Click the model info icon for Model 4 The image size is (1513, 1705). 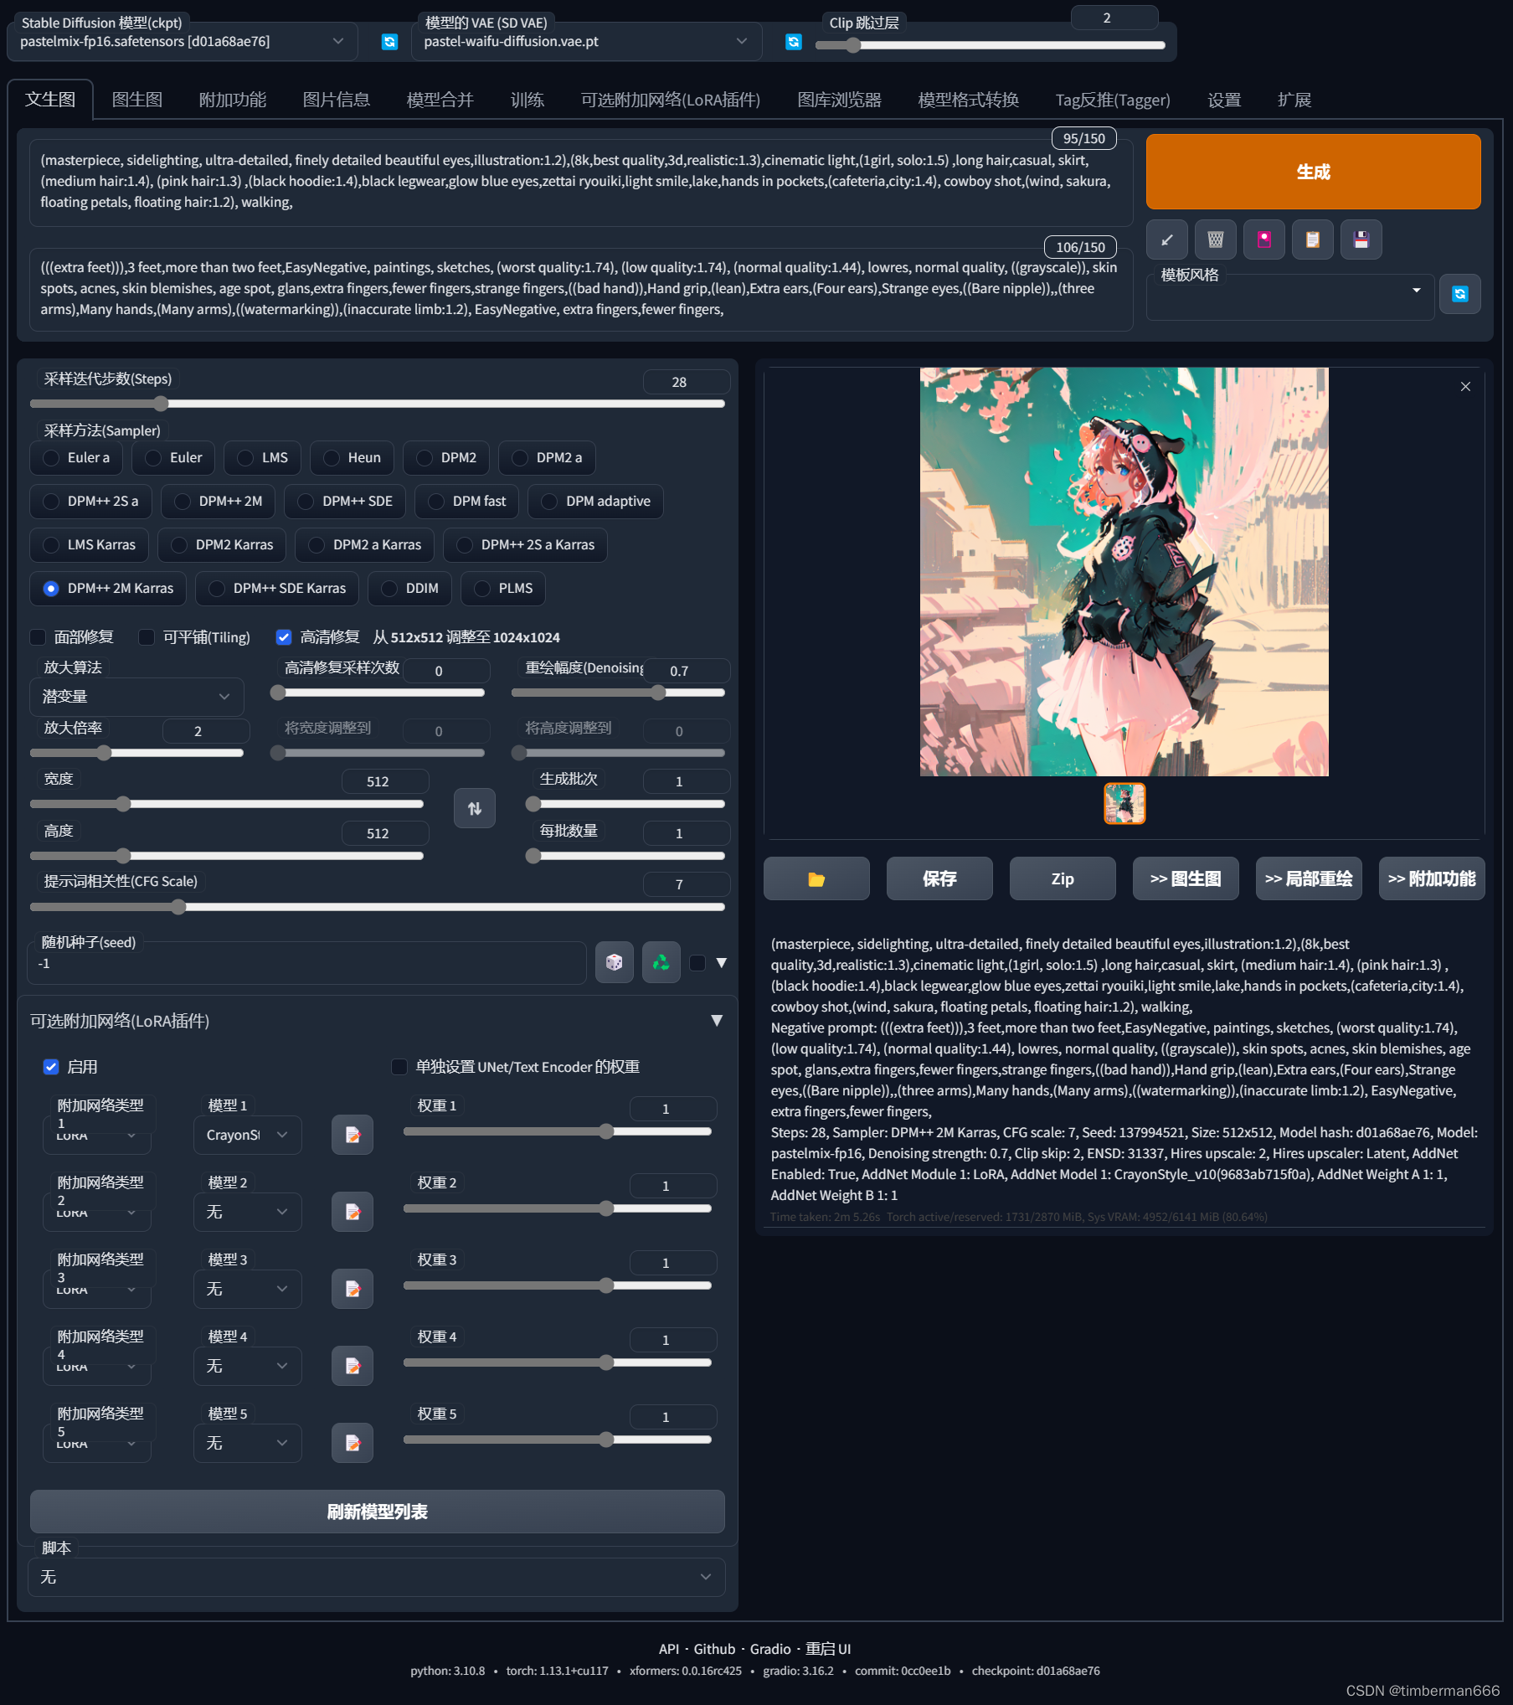353,1366
